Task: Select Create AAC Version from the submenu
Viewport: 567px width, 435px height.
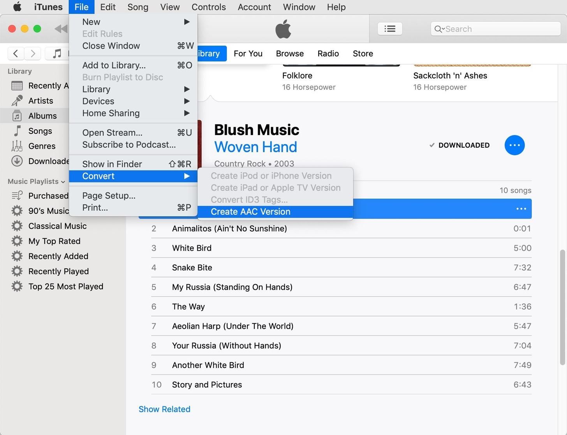Action: (x=250, y=211)
